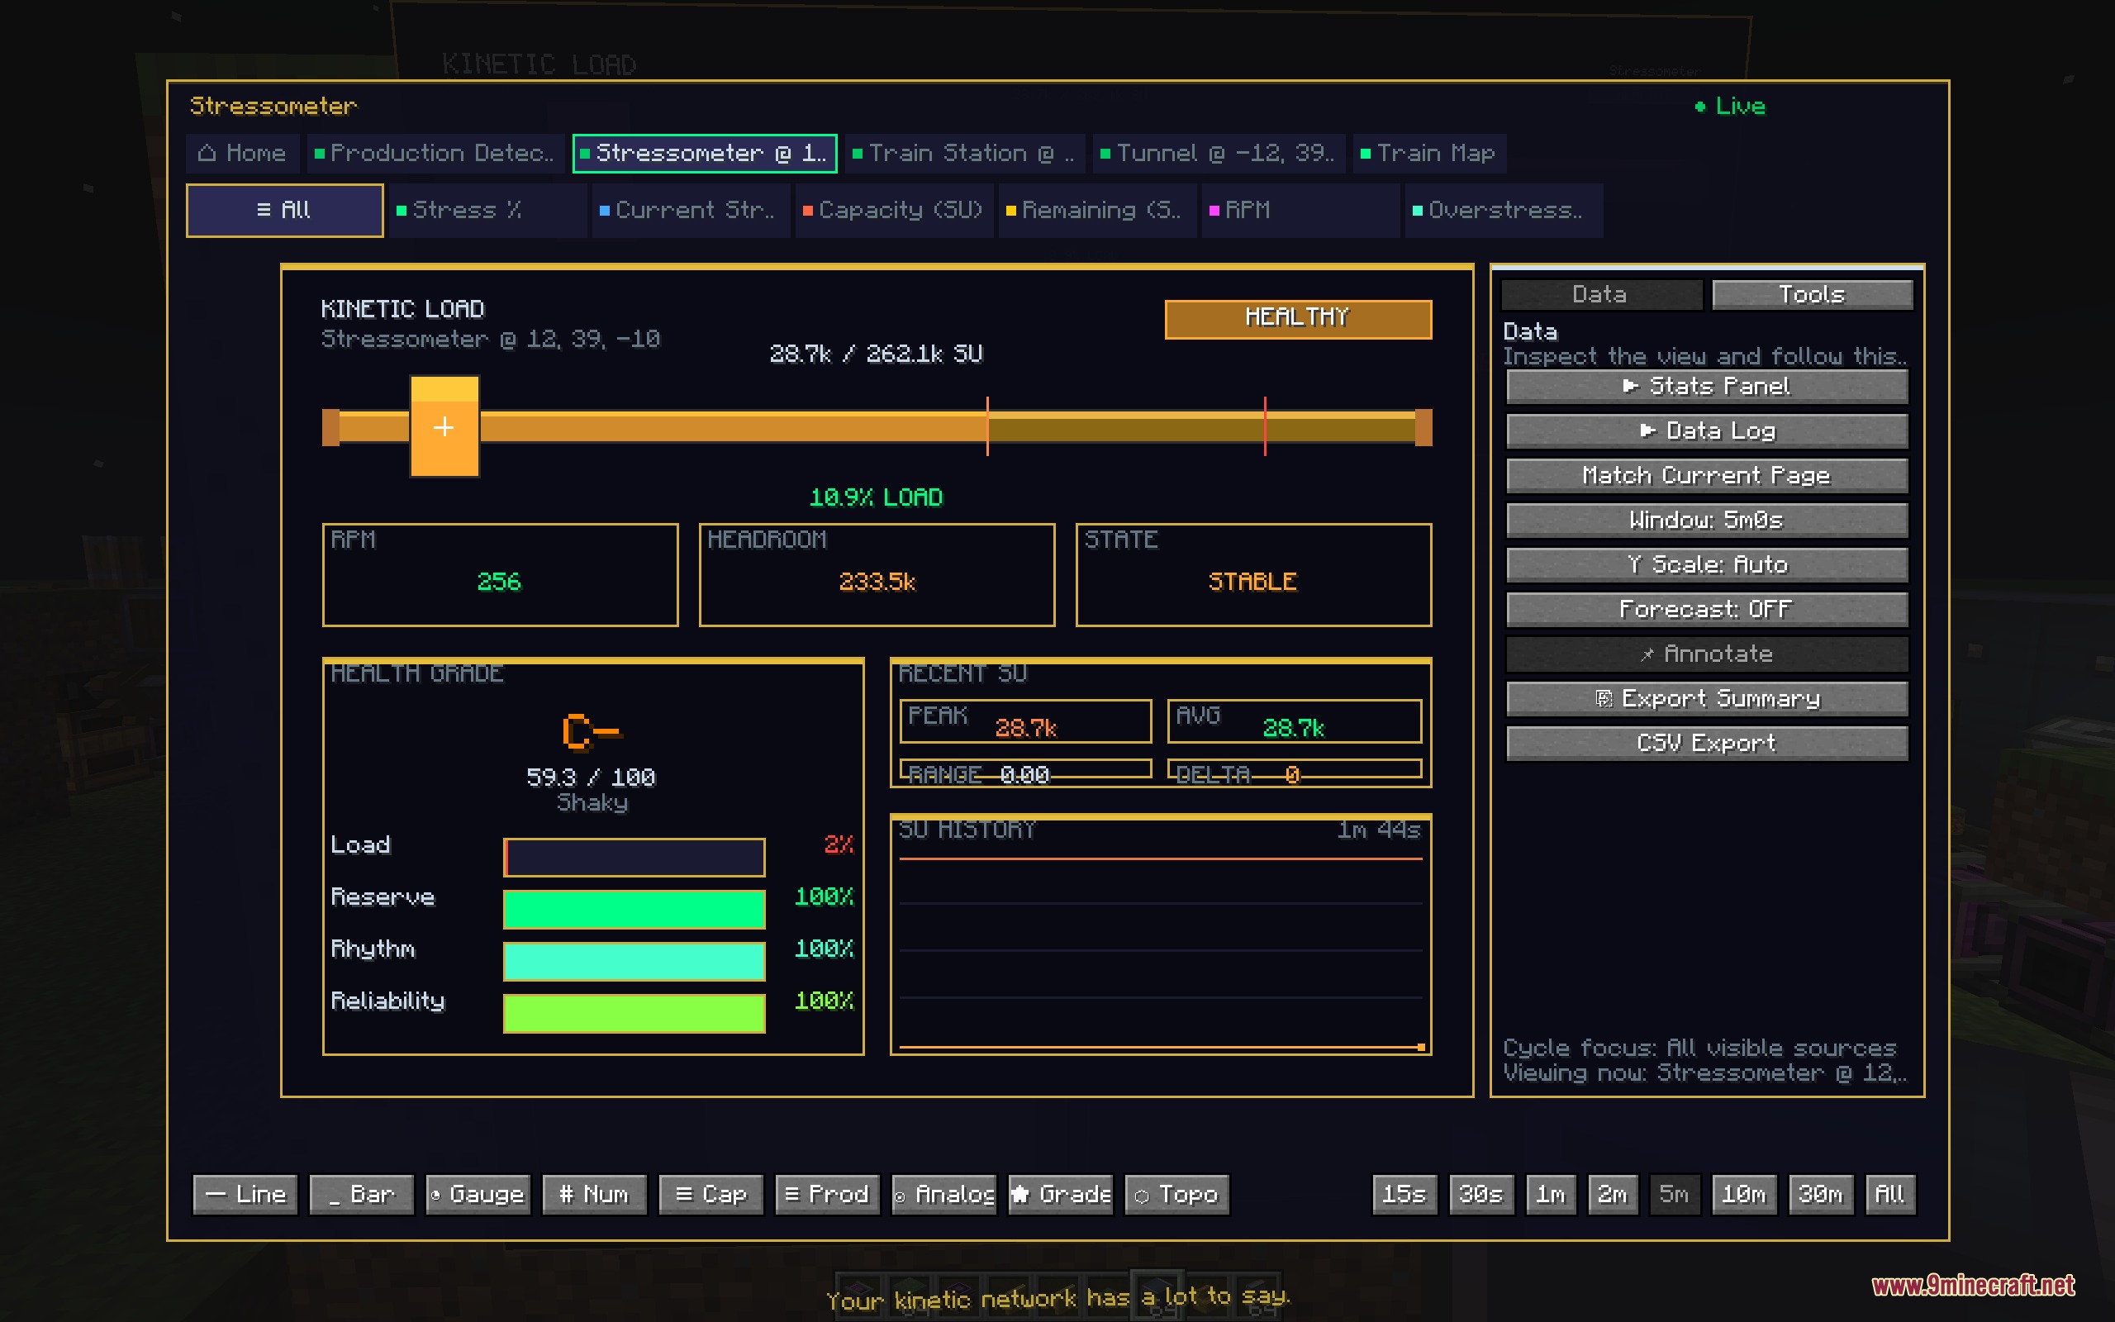Select the Analog view mode
This screenshot has height=1322, width=2115.
click(x=943, y=1195)
